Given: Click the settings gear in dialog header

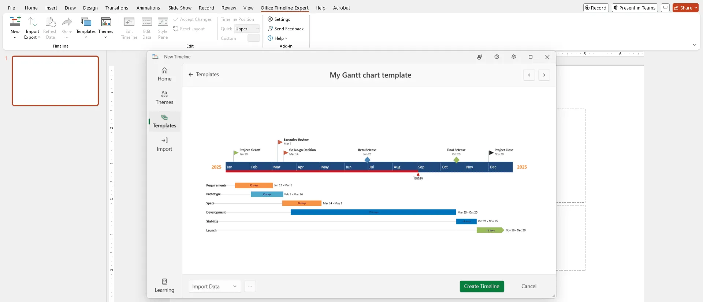Looking at the screenshot, I should 513,57.
